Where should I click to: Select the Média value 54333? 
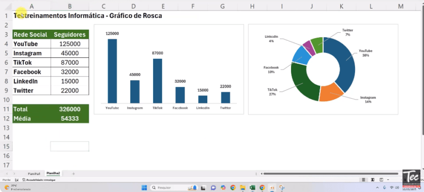70,118
